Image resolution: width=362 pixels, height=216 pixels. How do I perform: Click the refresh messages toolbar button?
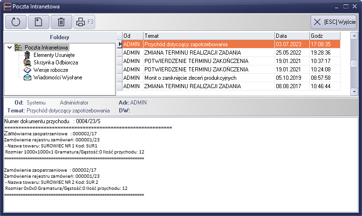(15, 22)
